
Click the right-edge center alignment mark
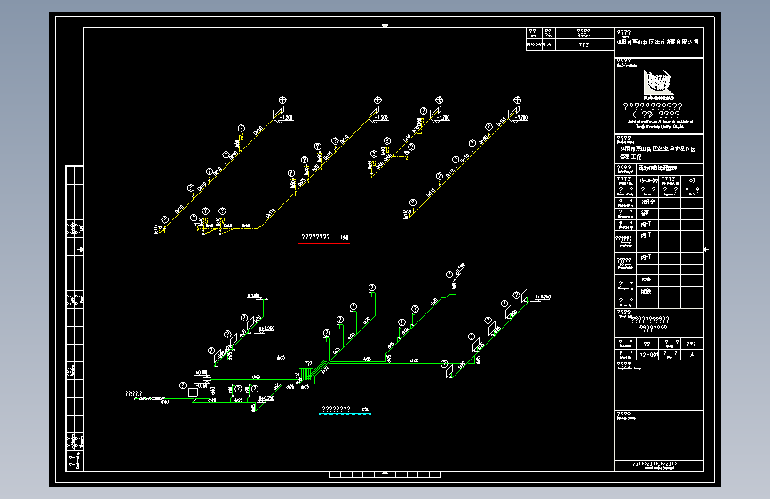click(706, 249)
